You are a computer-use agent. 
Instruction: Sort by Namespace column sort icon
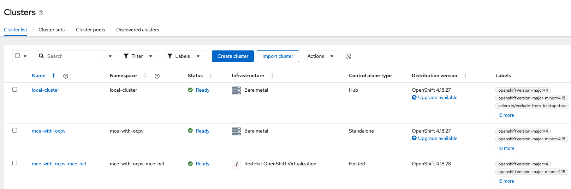click(x=145, y=75)
